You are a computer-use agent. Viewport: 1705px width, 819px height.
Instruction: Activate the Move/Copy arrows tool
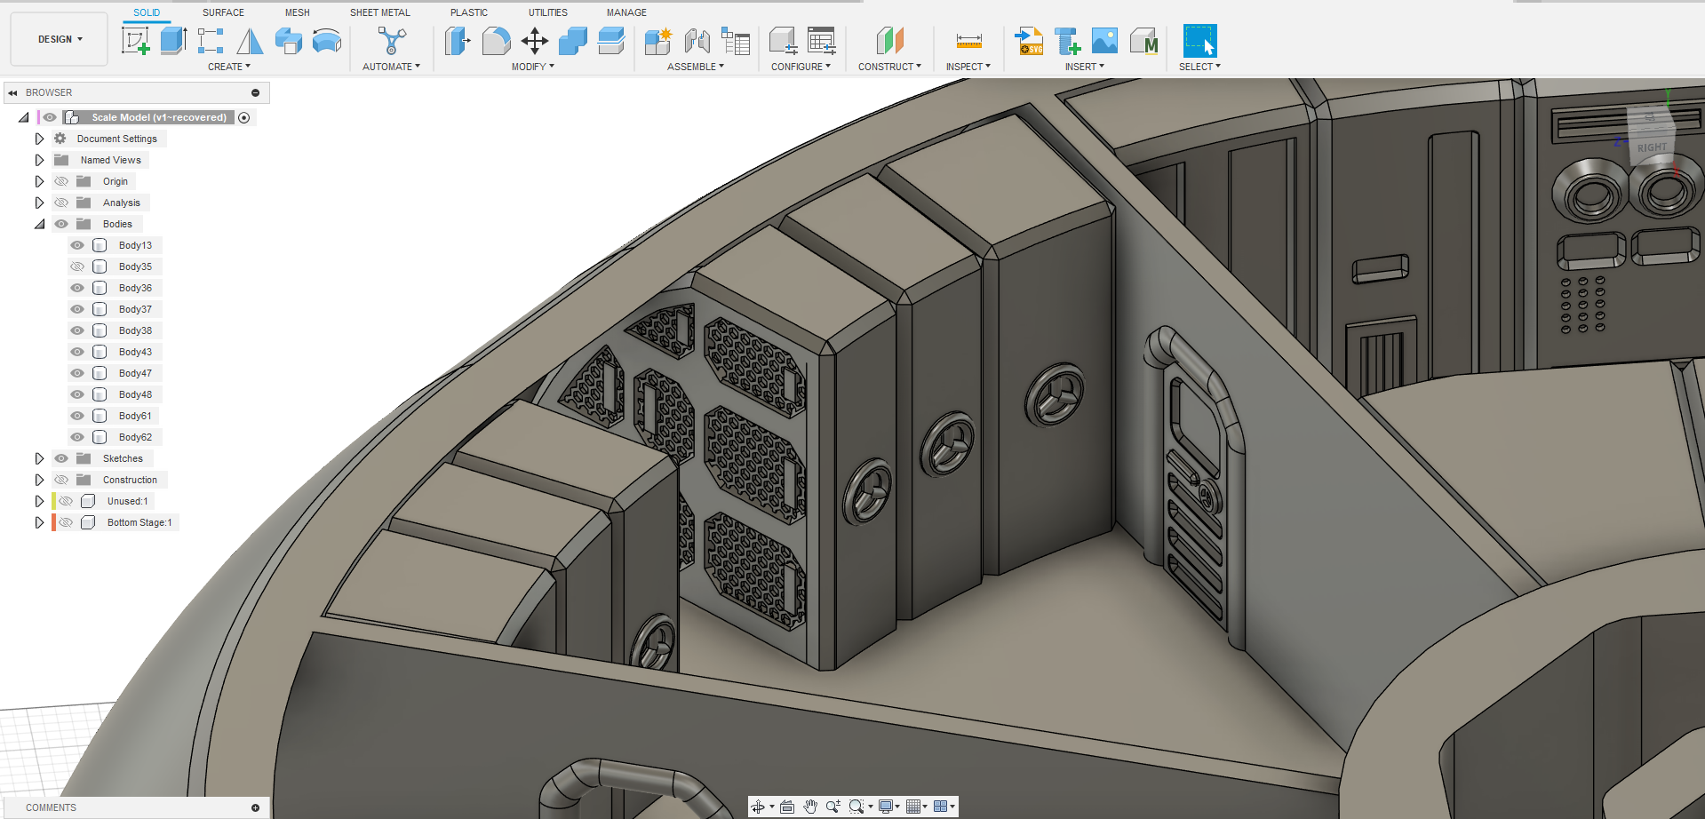pyautogui.click(x=534, y=40)
